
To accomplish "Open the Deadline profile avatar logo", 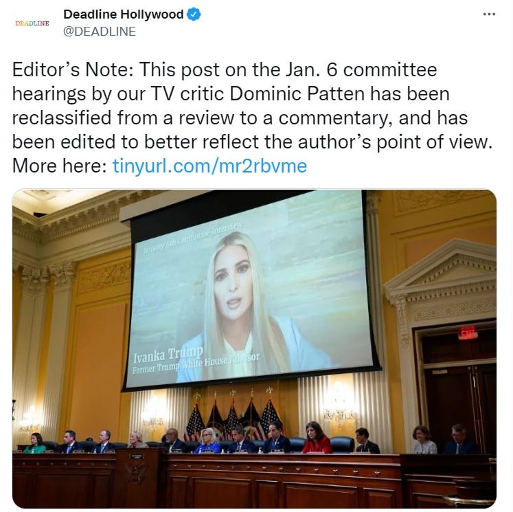I will point(32,23).
